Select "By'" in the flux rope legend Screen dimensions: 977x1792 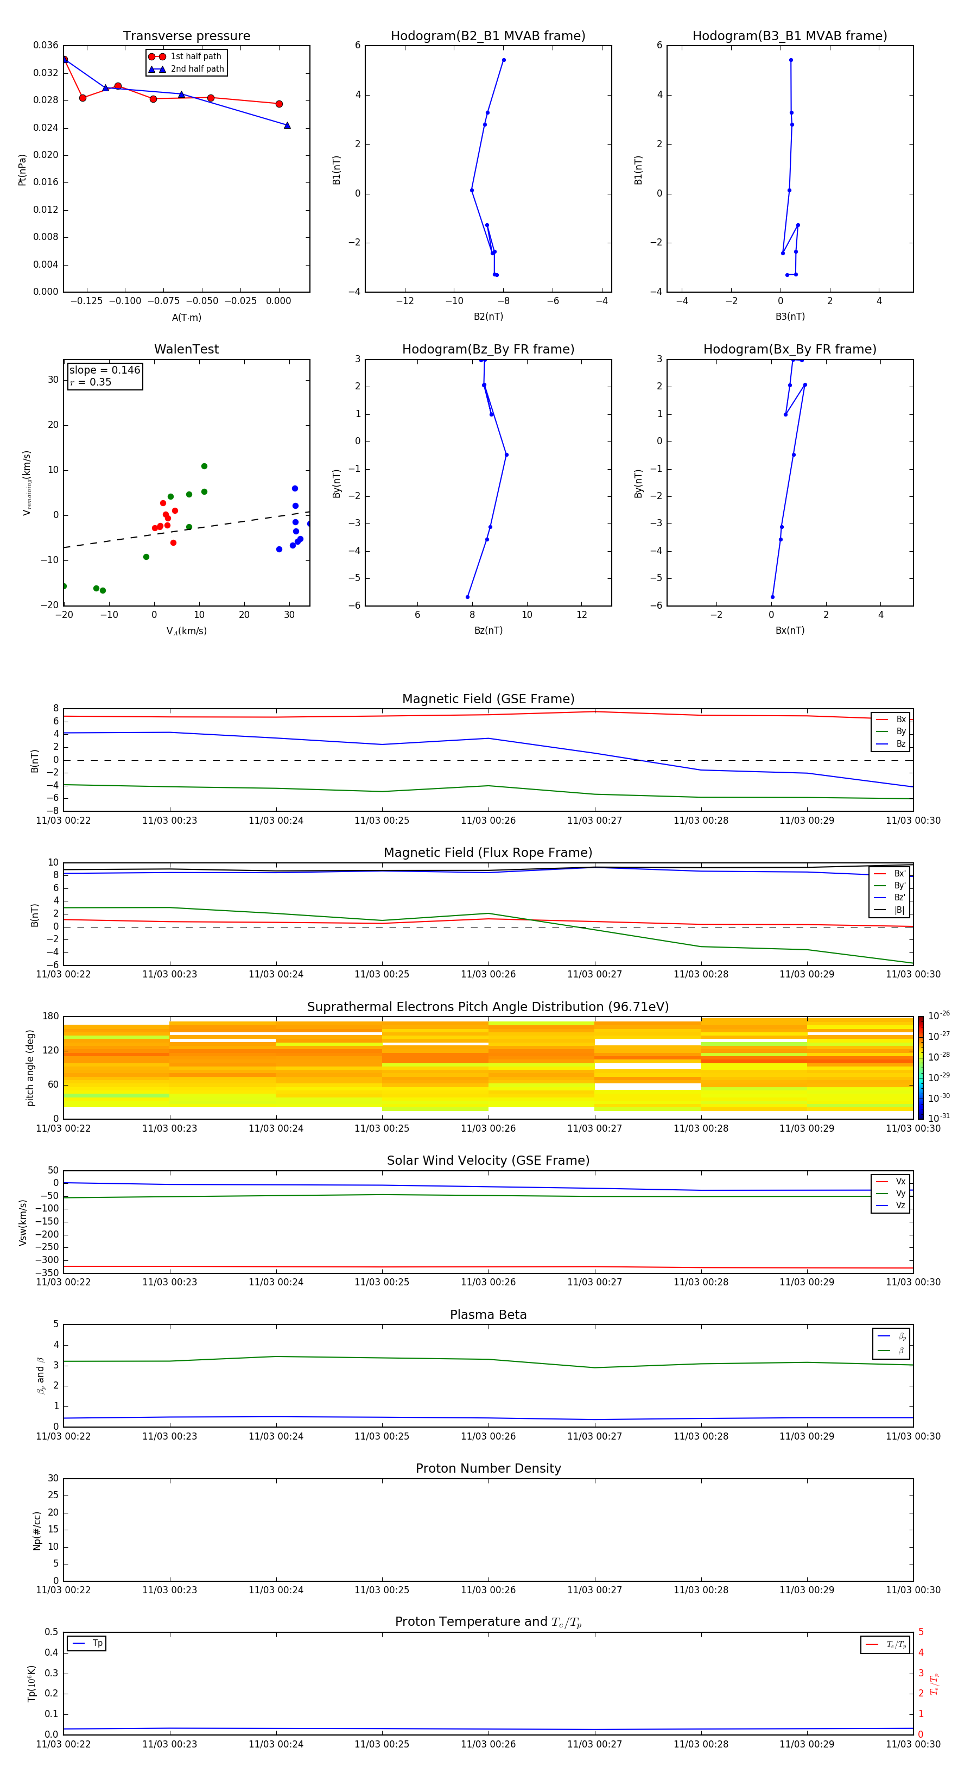pyautogui.click(x=890, y=886)
